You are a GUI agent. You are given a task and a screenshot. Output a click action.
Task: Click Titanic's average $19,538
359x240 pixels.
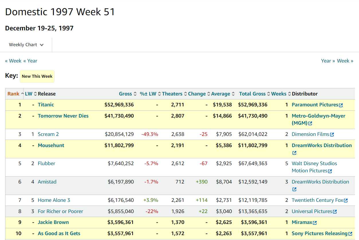point(222,105)
